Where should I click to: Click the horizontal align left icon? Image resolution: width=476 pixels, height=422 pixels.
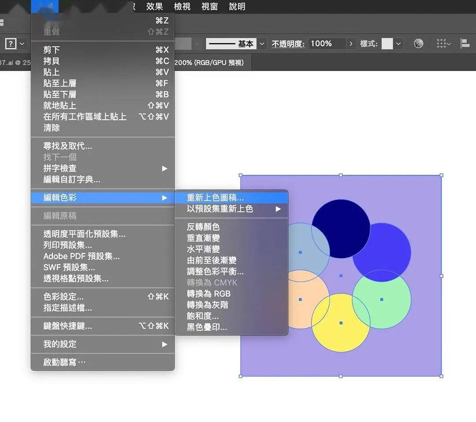click(465, 43)
